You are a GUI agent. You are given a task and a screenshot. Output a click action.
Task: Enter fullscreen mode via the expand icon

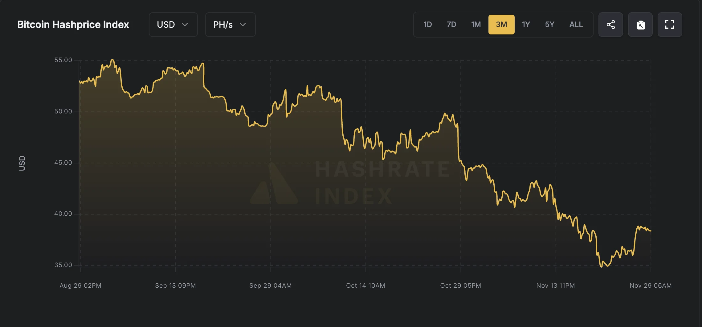pos(669,25)
